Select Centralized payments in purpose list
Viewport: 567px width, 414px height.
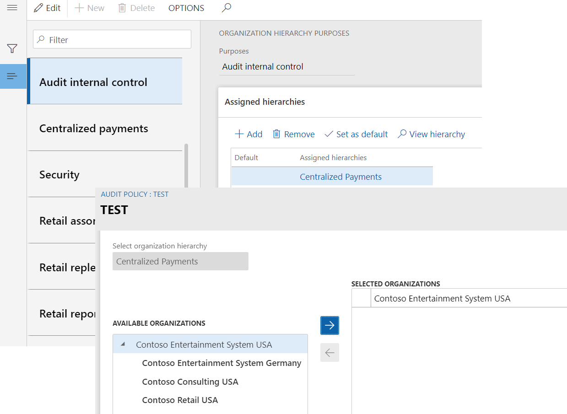point(94,129)
